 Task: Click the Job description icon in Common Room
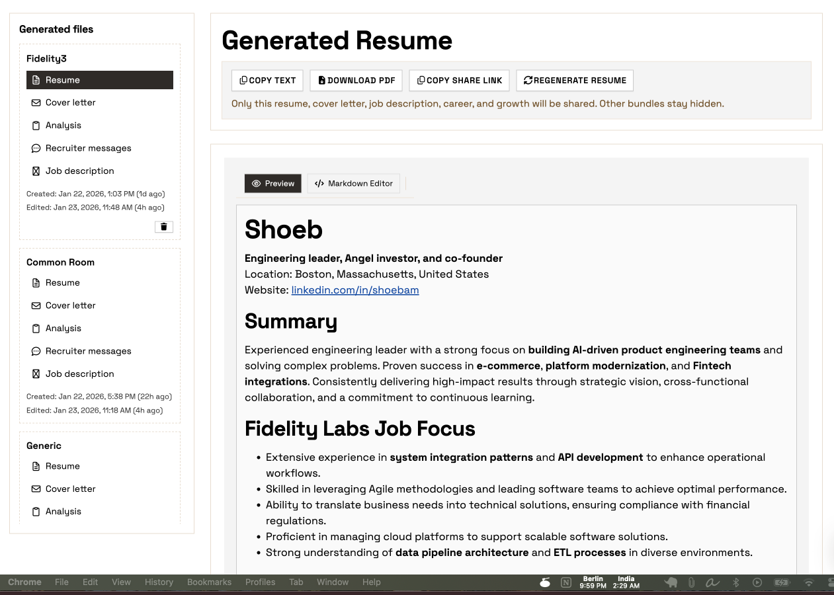point(35,374)
